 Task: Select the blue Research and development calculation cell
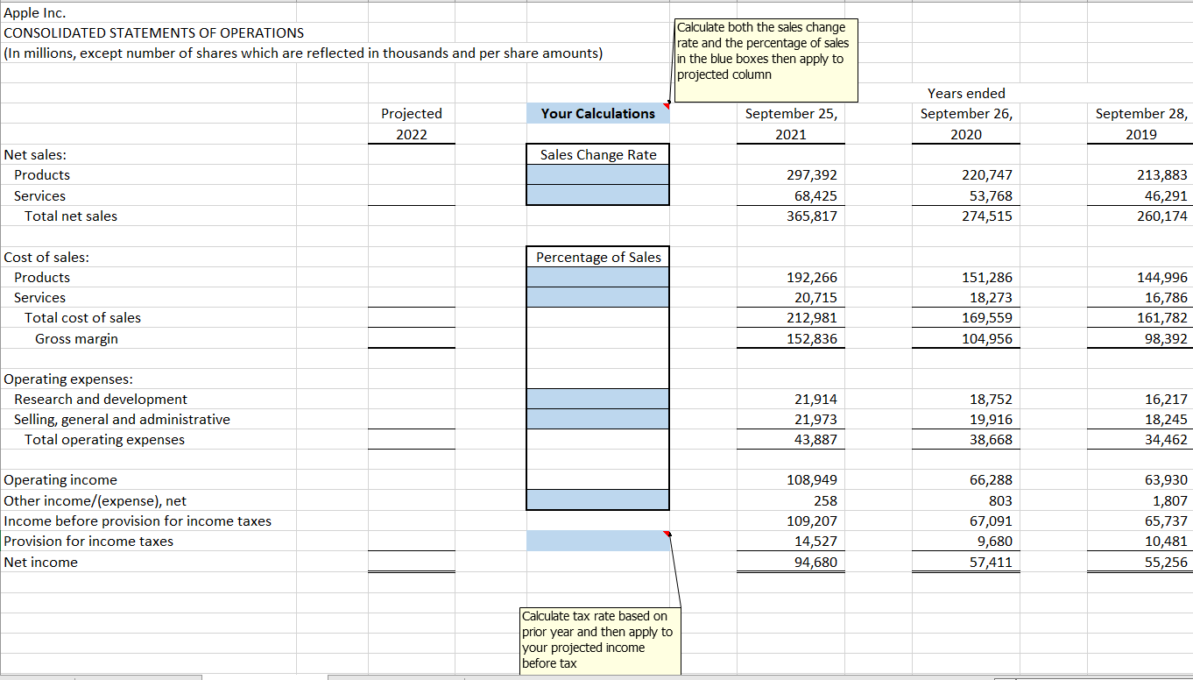click(x=597, y=399)
